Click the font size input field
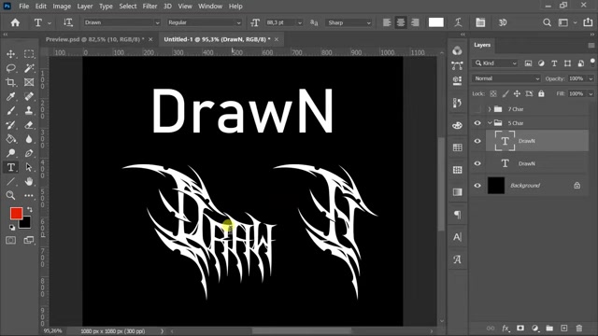Screen dimensions: 598x336 (x=280, y=22)
